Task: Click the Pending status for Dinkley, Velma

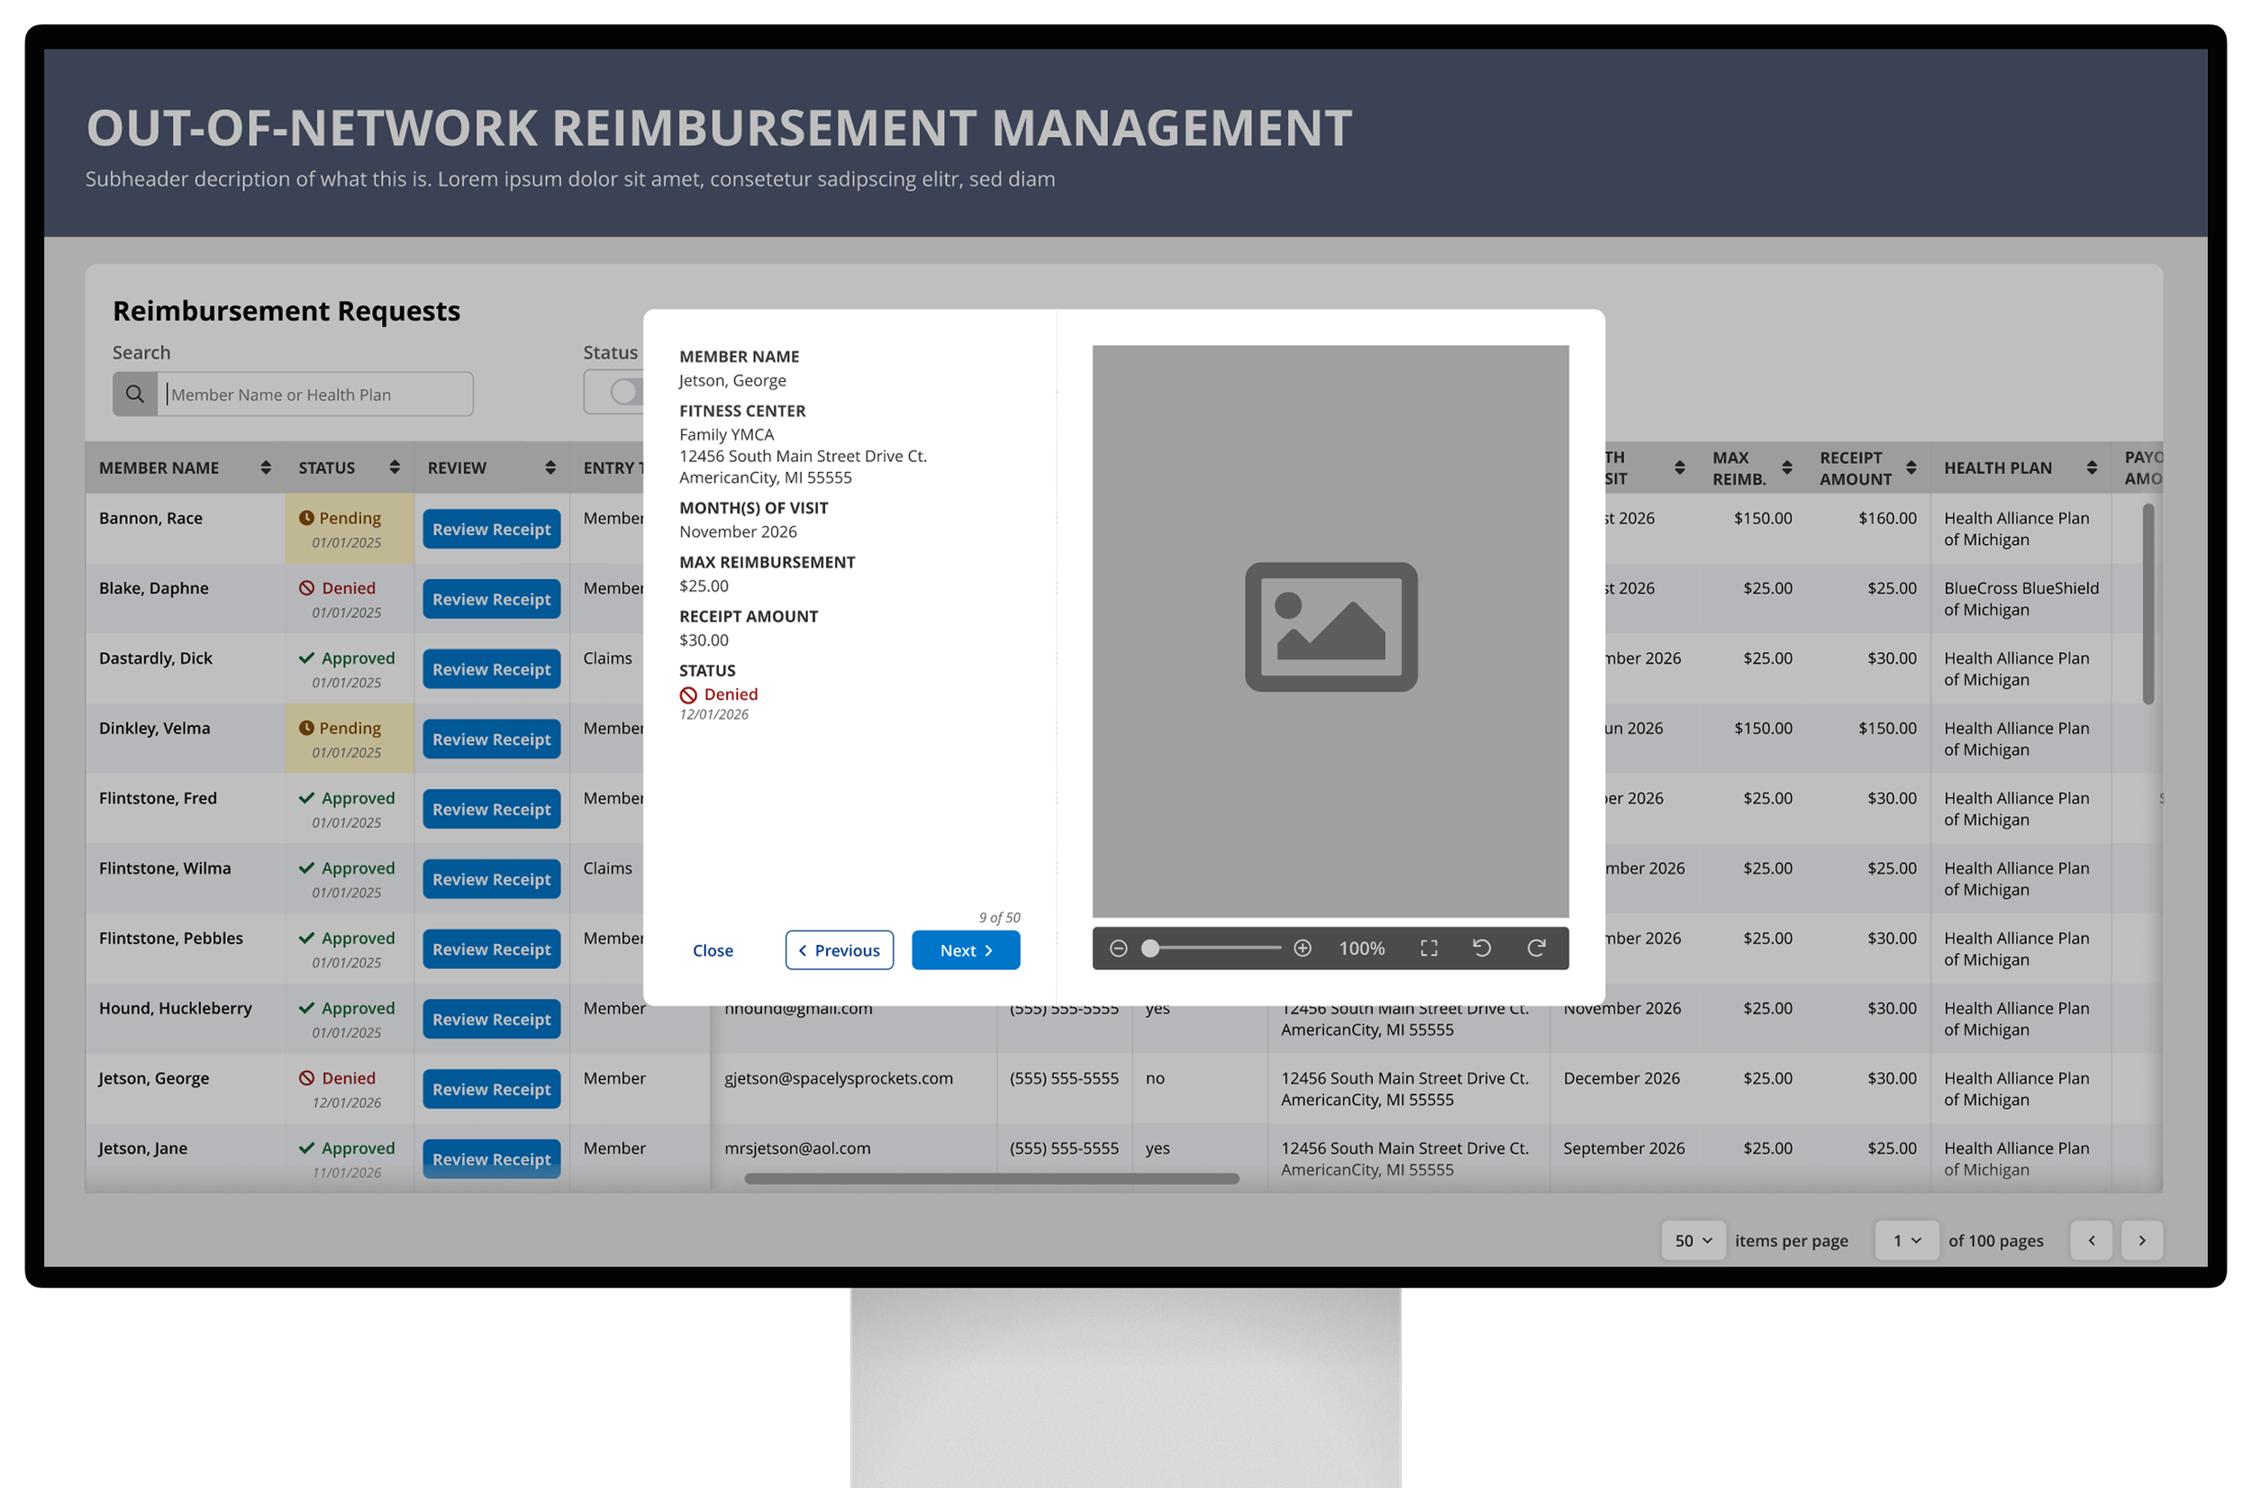Action: pyautogui.click(x=350, y=739)
